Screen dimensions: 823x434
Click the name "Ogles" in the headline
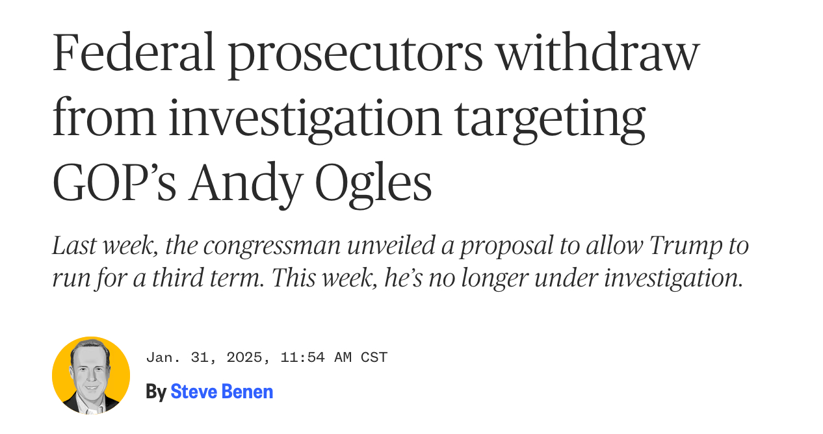click(x=374, y=183)
